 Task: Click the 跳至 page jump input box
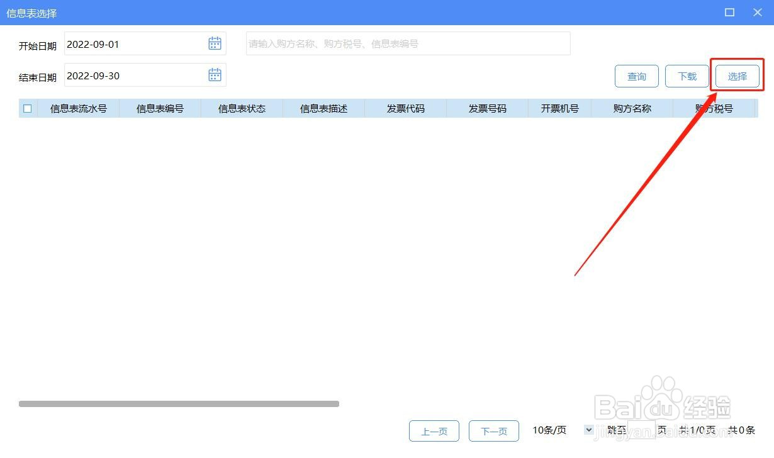[641, 430]
